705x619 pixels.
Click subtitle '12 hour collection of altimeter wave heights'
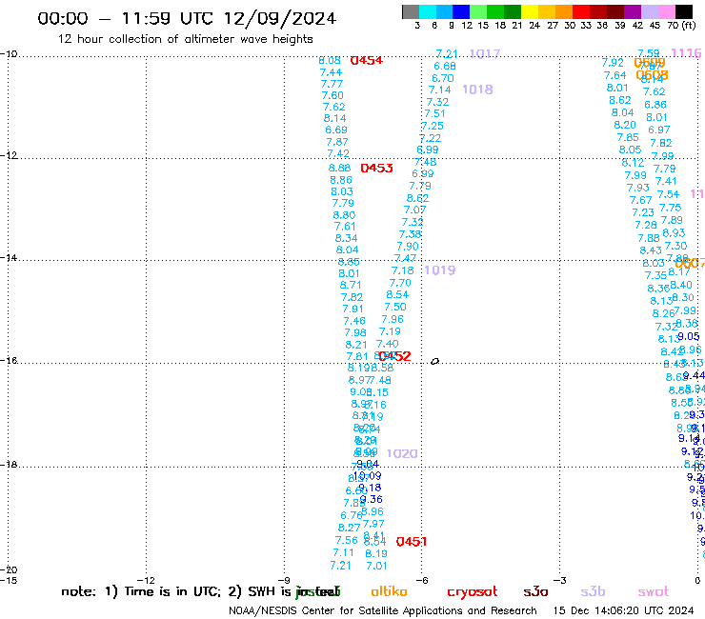185,39
